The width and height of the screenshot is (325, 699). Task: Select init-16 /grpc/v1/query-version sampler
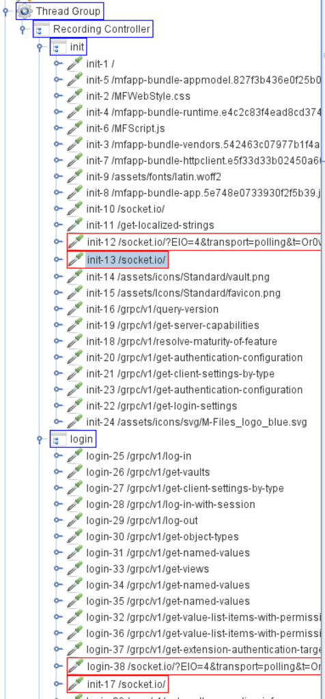click(x=152, y=309)
